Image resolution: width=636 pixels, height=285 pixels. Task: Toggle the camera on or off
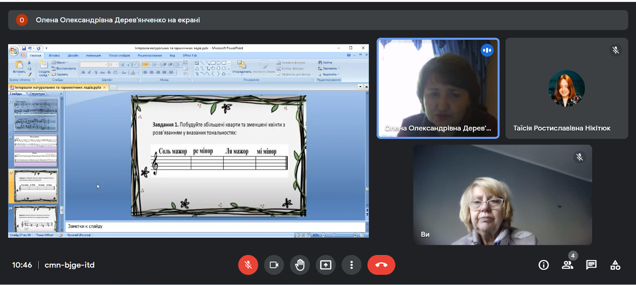[x=274, y=265]
